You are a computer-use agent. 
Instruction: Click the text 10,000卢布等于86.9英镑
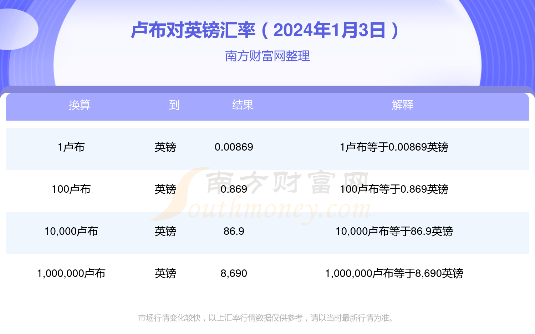pyautogui.click(x=394, y=231)
